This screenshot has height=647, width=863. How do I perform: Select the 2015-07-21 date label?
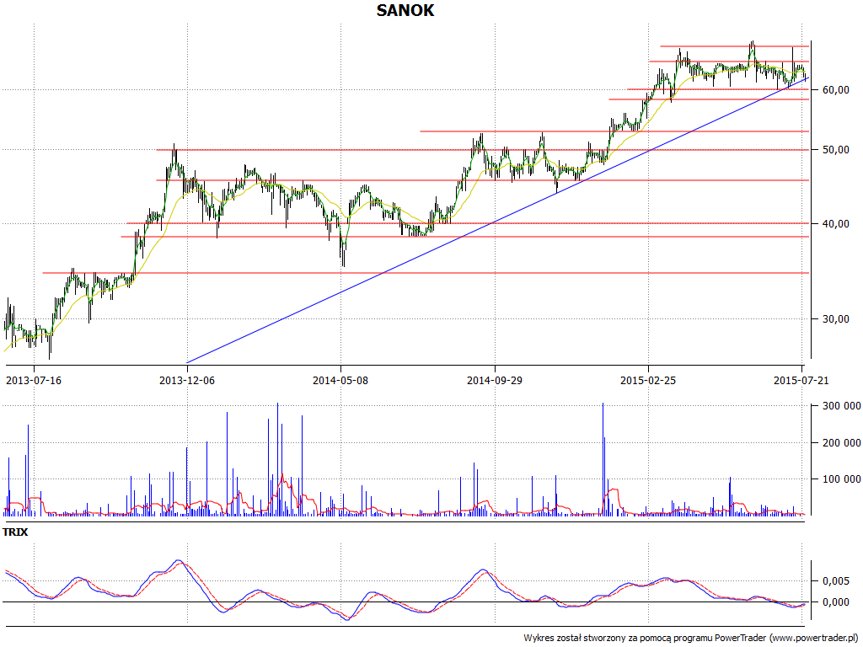coord(801,380)
